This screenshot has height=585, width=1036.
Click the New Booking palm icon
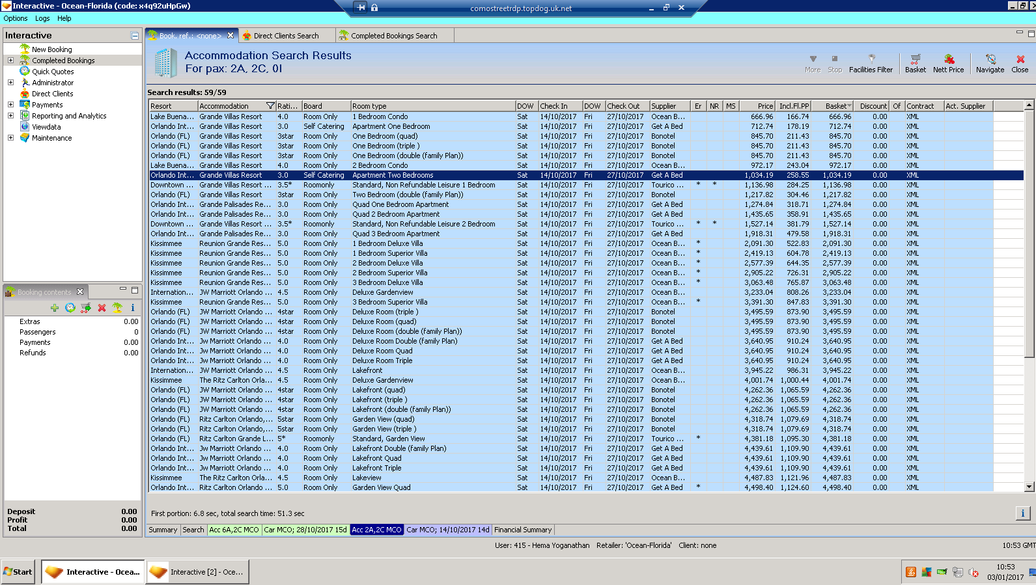[25, 49]
